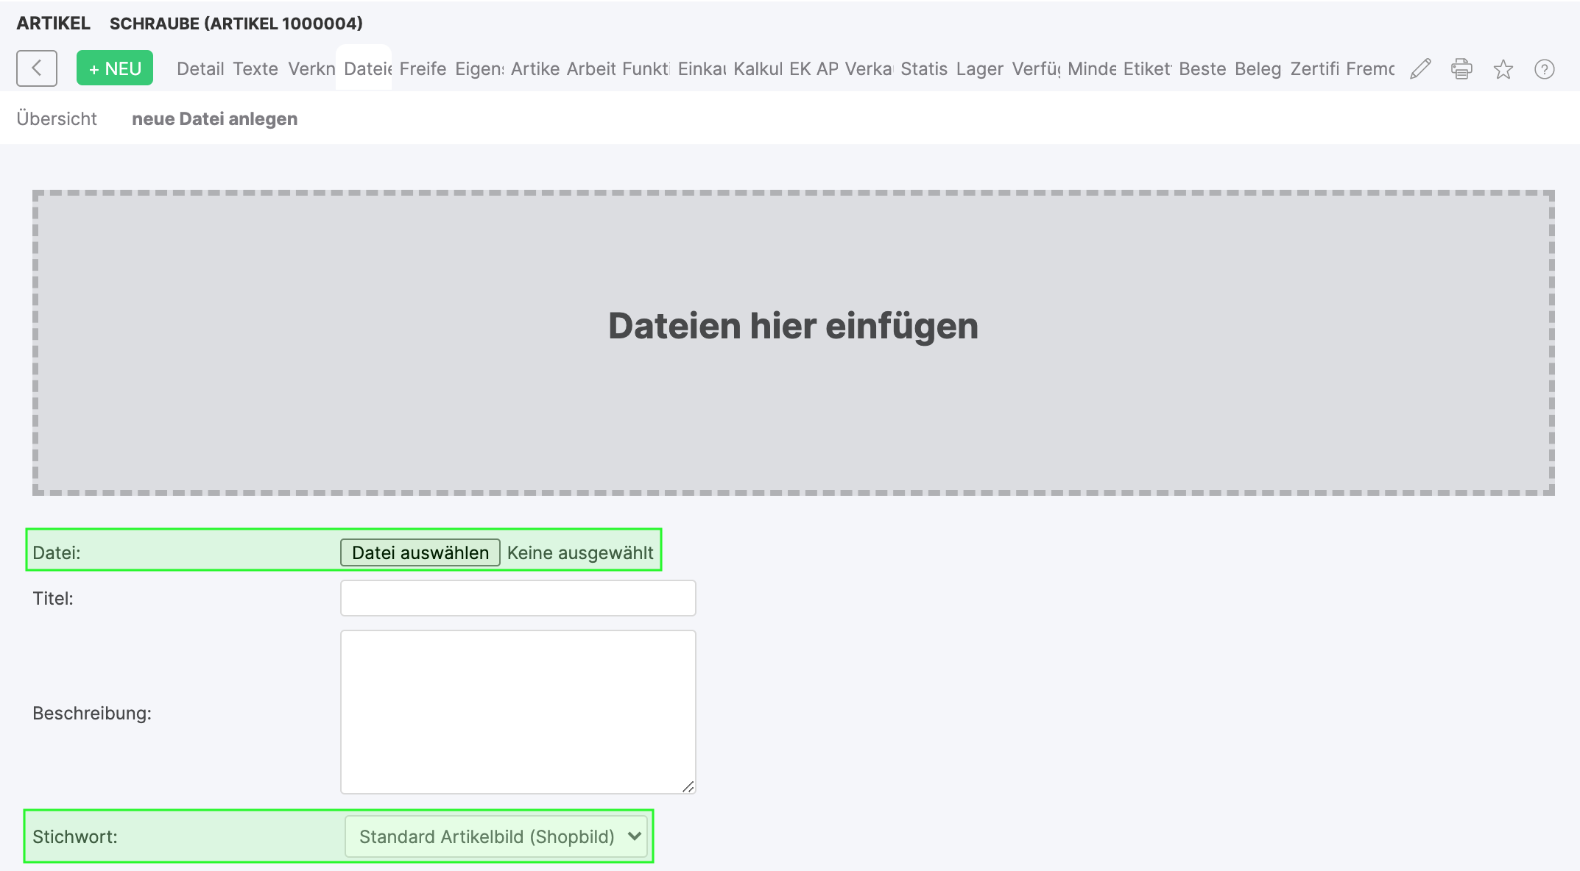The width and height of the screenshot is (1580, 871).
Task: Select the Einkauf tab
Action: (701, 69)
